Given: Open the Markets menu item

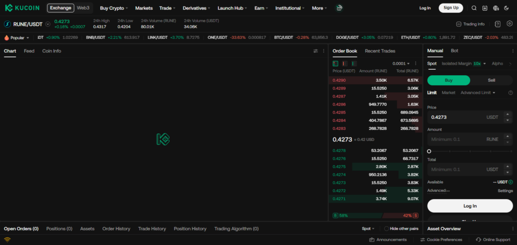Looking at the screenshot, I should 144,8.
